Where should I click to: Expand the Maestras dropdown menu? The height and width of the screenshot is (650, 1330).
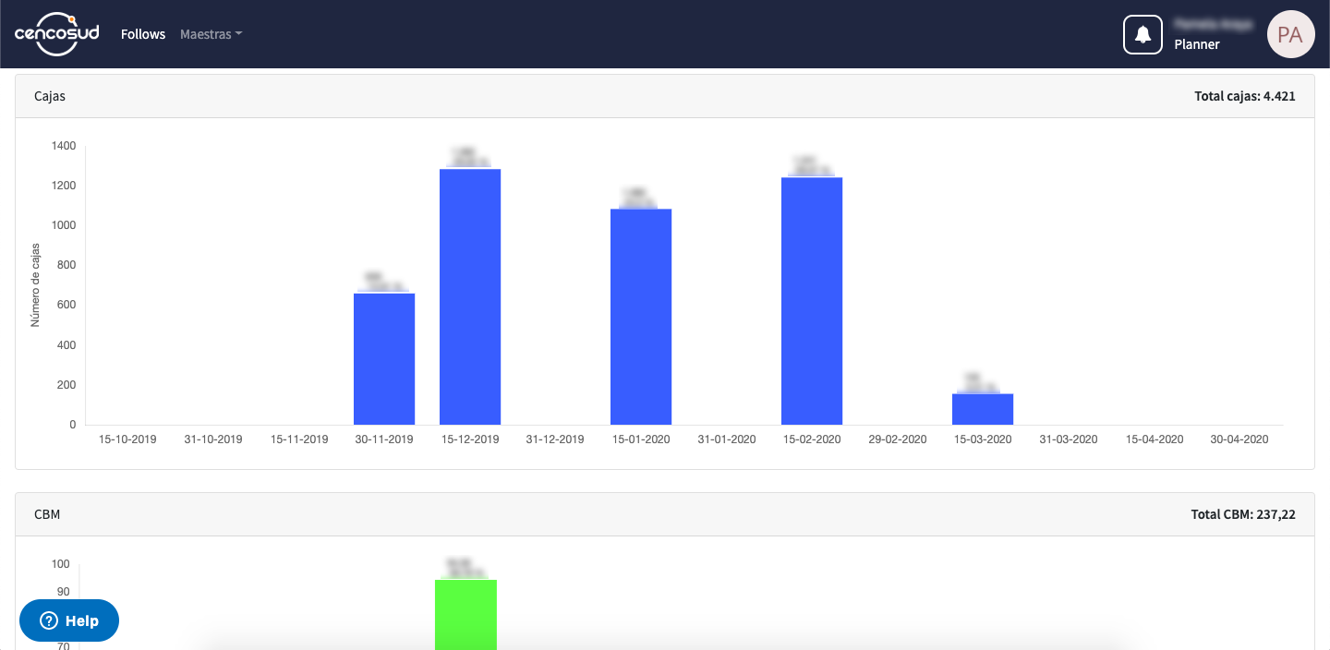211,34
